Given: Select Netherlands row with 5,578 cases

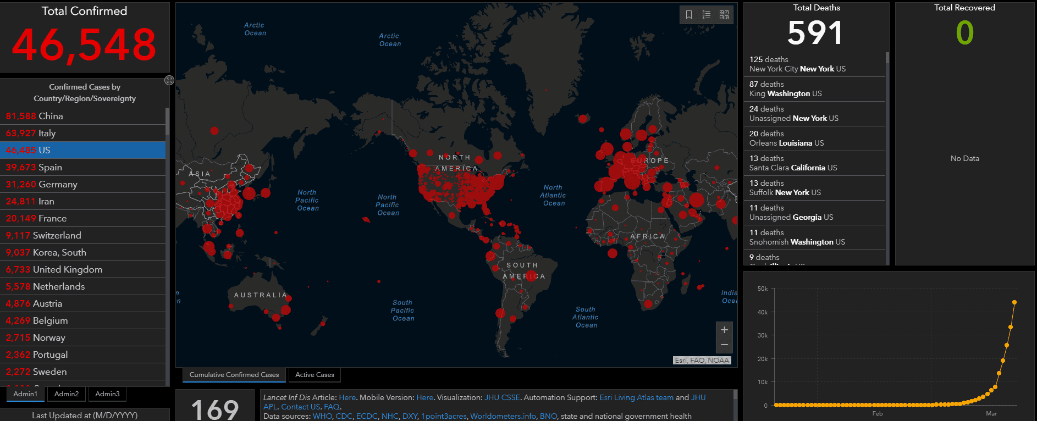Looking at the screenshot, I should click(x=82, y=286).
